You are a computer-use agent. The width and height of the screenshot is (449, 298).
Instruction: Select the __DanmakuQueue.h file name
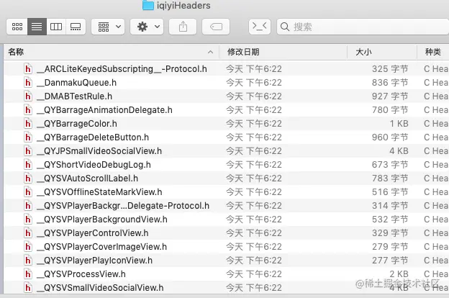[76, 83]
